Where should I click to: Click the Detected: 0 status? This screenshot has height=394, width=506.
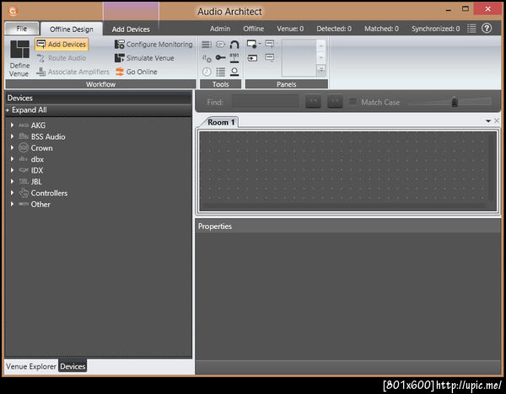pos(334,29)
